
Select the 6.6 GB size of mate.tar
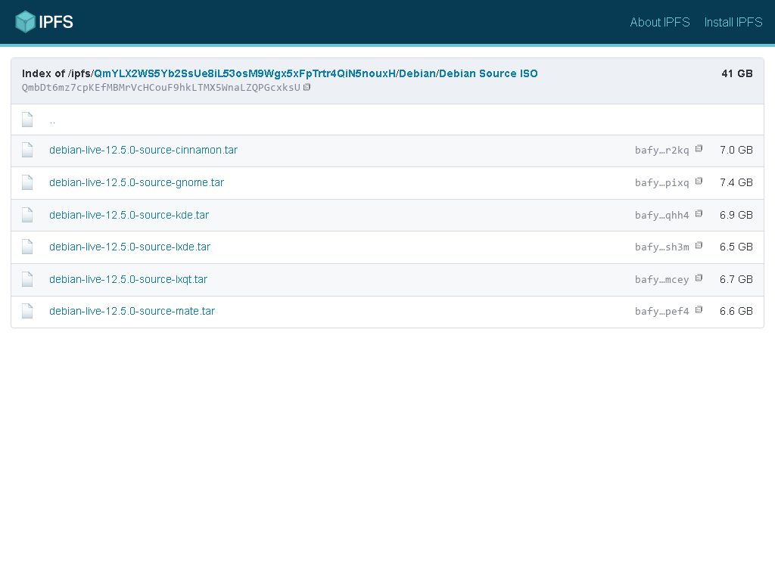[736, 311]
